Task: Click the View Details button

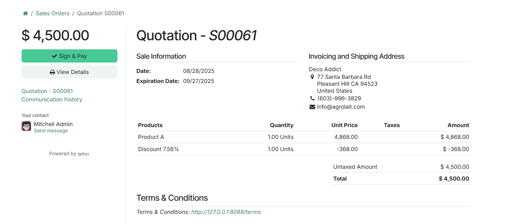Action: coord(69,72)
